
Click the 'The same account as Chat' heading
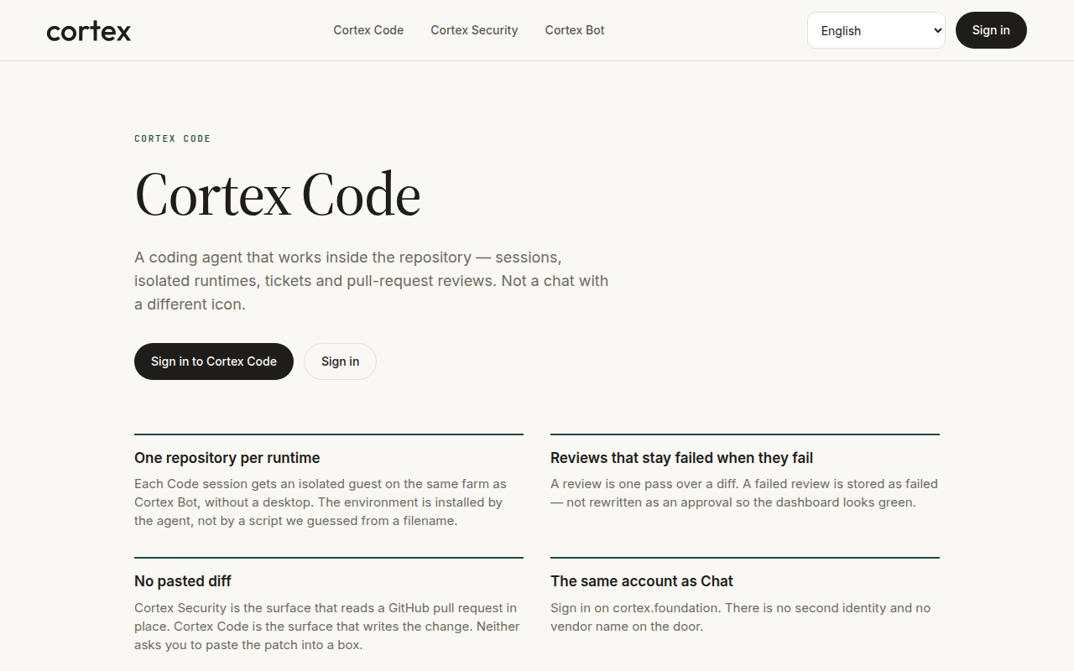[x=642, y=581]
